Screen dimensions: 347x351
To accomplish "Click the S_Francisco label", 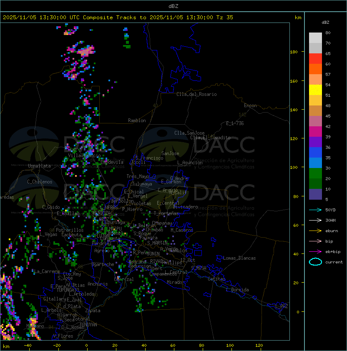I will [149, 158].
